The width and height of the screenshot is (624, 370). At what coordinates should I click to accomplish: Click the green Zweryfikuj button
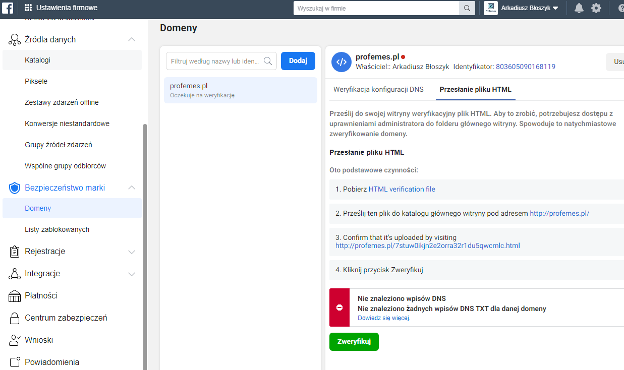pyautogui.click(x=354, y=342)
